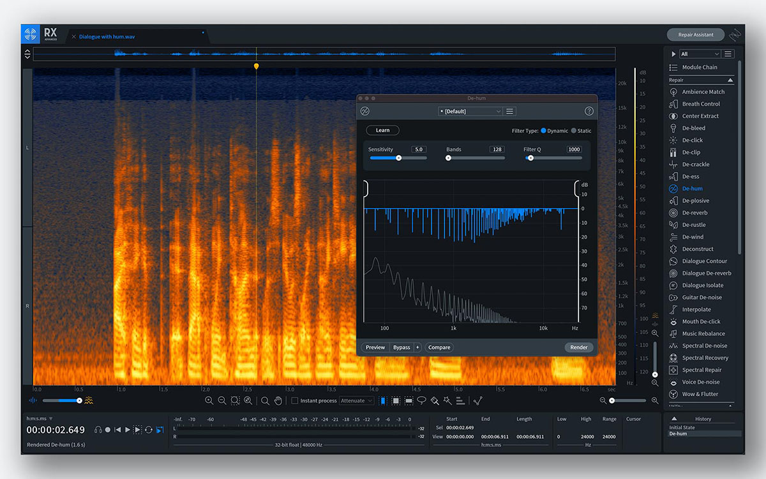The height and width of the screenshot is (479, 766).
Task: Select the Dynamic filter type
Action: [554, 131]
